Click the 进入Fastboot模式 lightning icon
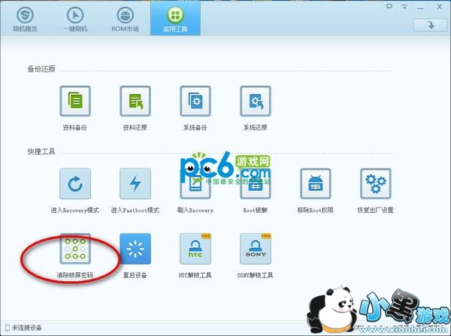This screenshot has height=336, width=451. [x=135, y=183]
